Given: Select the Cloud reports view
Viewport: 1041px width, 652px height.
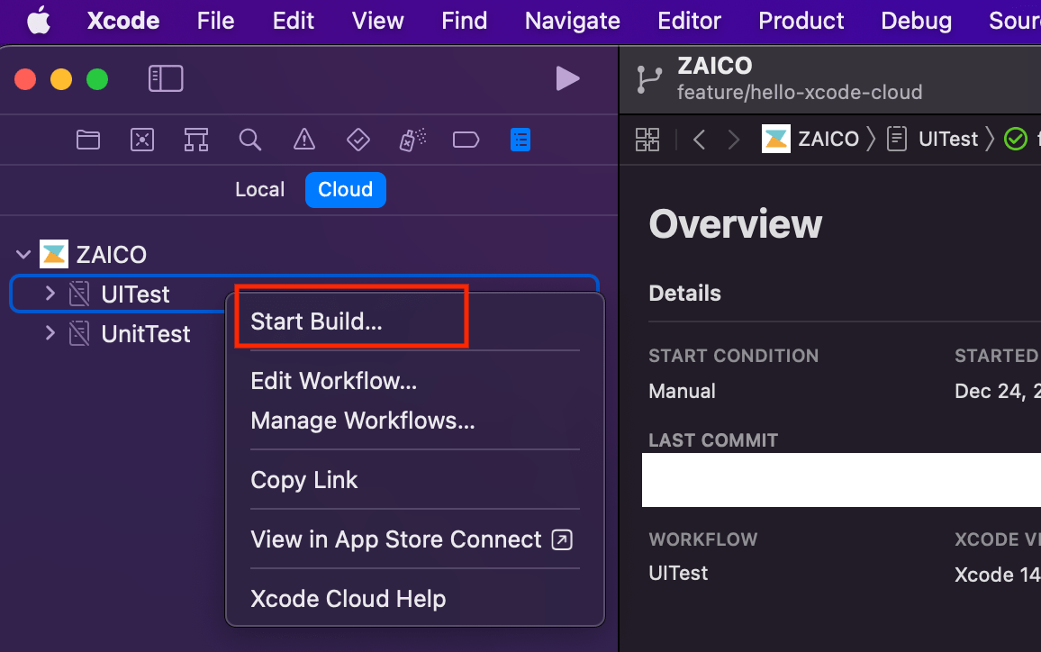Looking at the screenshot, I should (346, 189).
